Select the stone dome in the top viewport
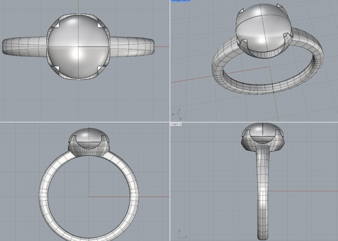338x241 pixels. (78, 46)
